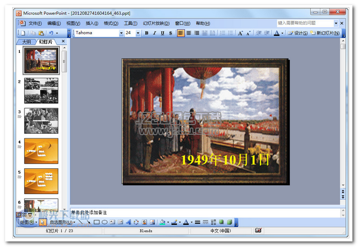
Task: Insert a horizontal Text Box
Action: 112,222
